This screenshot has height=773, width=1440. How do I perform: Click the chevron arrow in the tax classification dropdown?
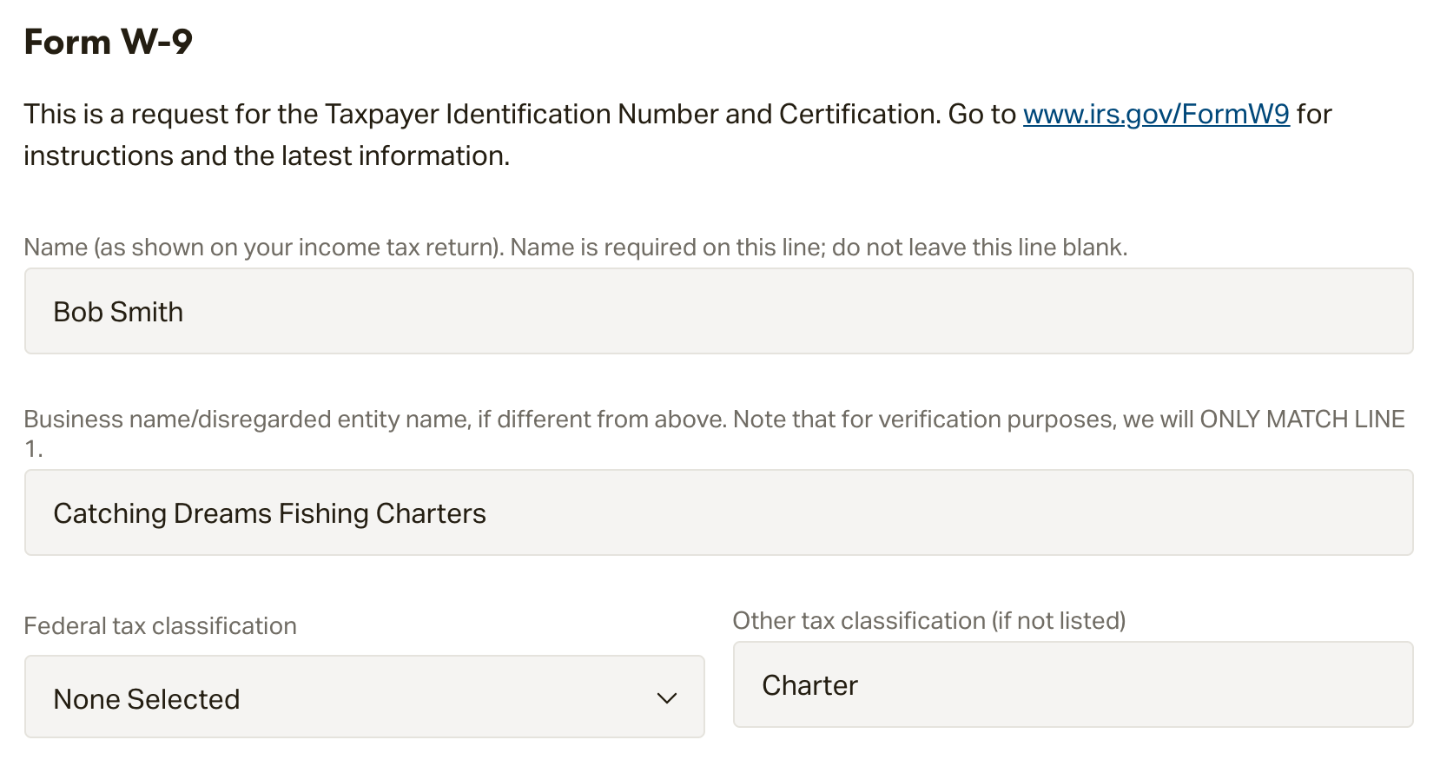[667, 698]
